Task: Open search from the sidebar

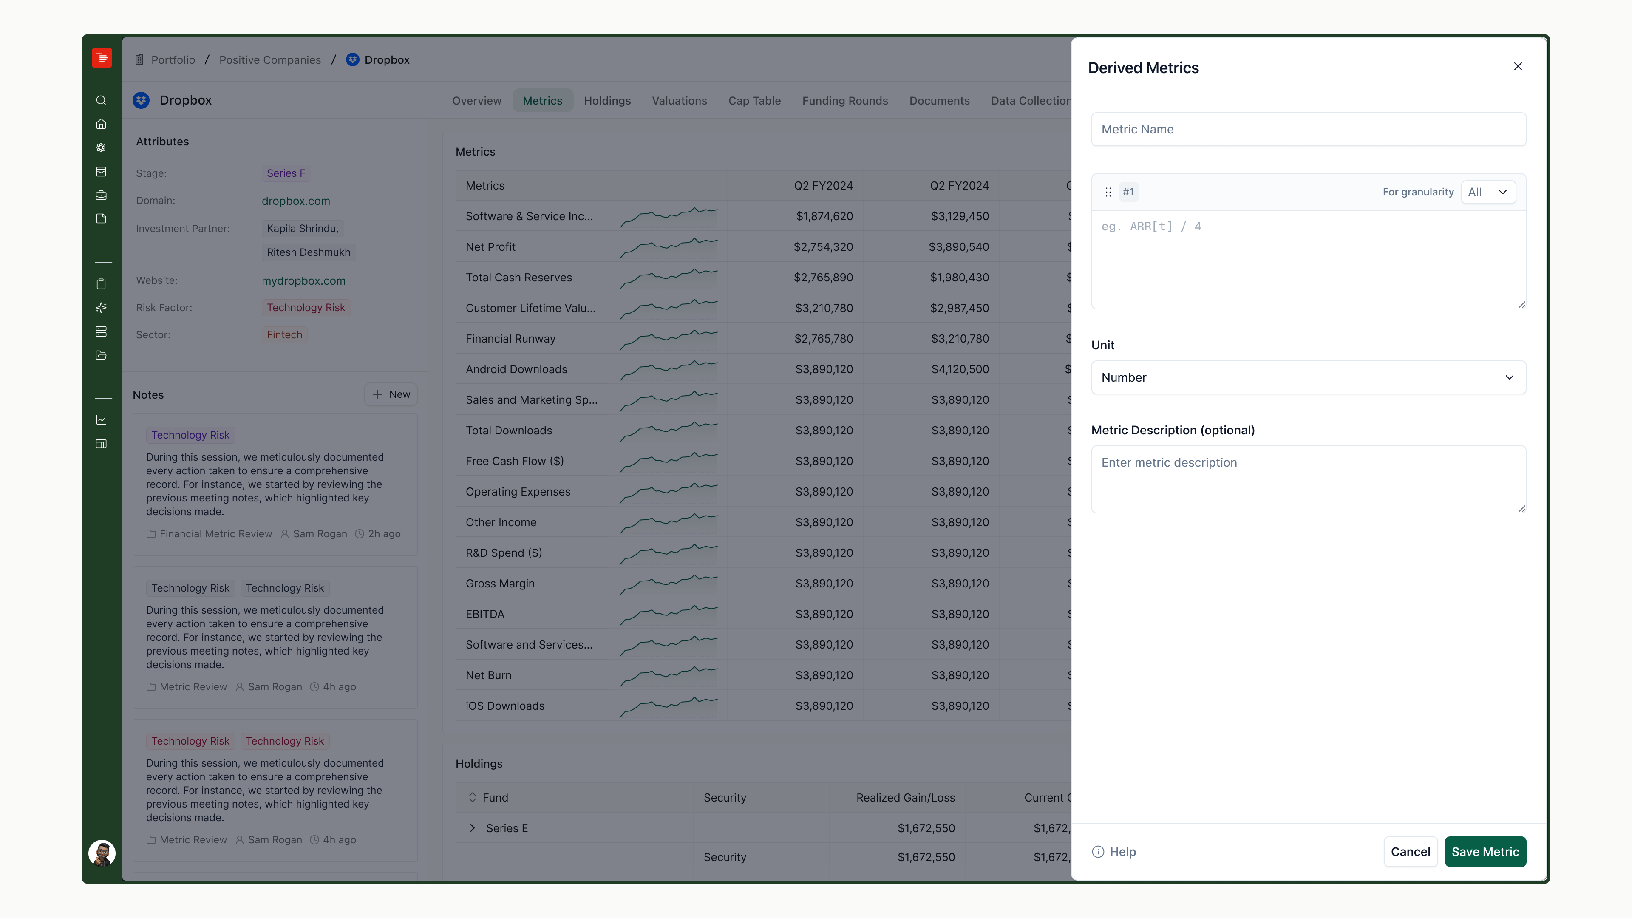Action: click(101, 101)
